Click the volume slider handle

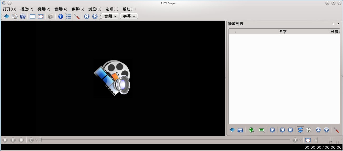(331, 140)
